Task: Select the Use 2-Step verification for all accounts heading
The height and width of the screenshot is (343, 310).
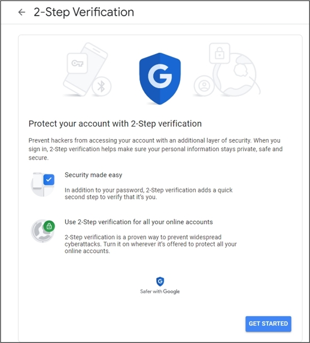Action: point(139,222)
